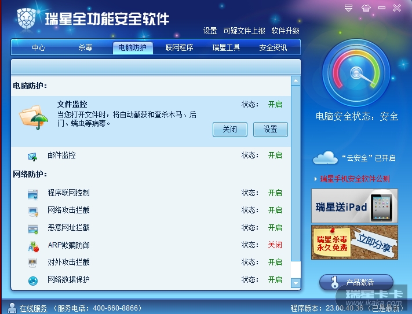Click 设置 button for 文件监控
The image size is (412, 314).
click(x=271, y=129)
